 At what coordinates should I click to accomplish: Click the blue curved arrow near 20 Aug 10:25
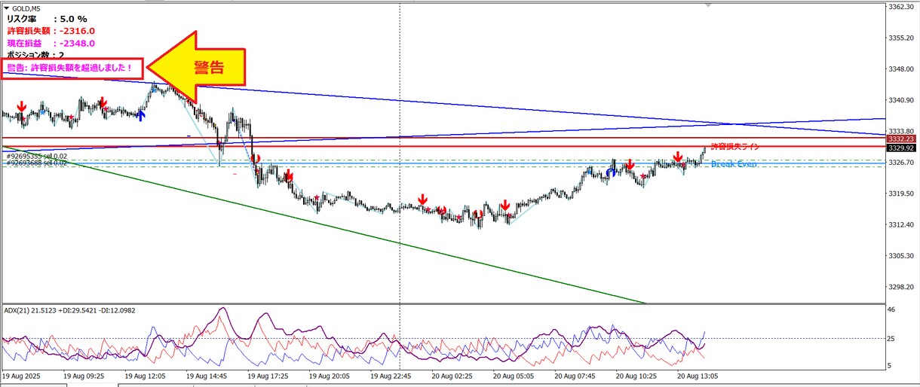tap(612, 173)
